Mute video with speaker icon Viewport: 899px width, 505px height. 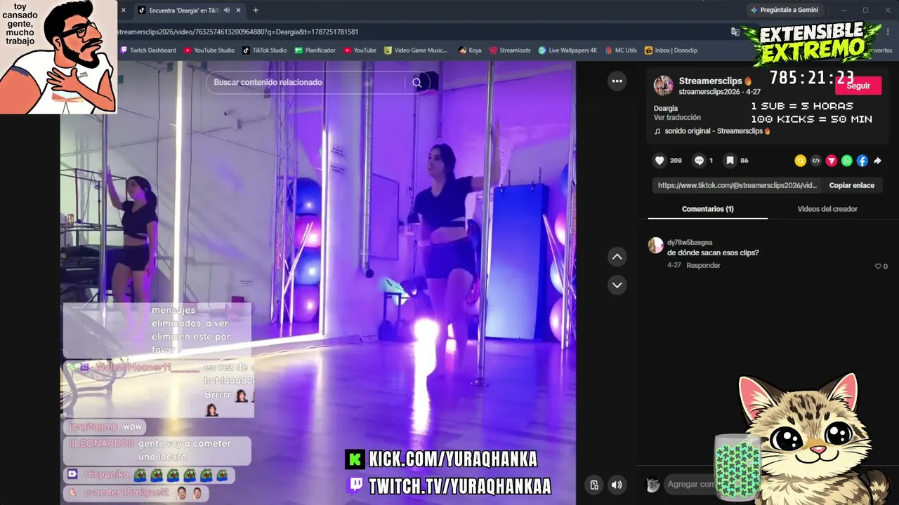tap(617, 485)
